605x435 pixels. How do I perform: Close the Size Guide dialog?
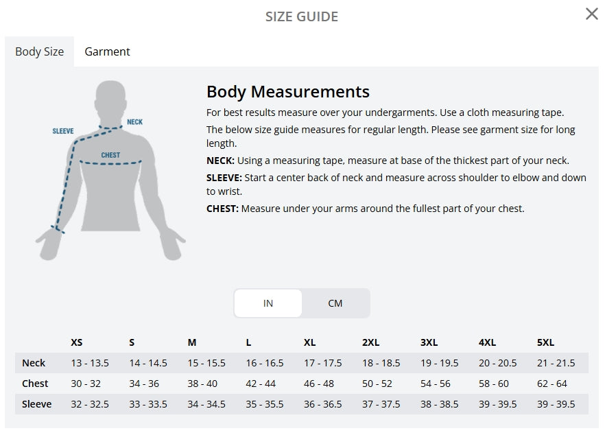(x=591, y=14)
